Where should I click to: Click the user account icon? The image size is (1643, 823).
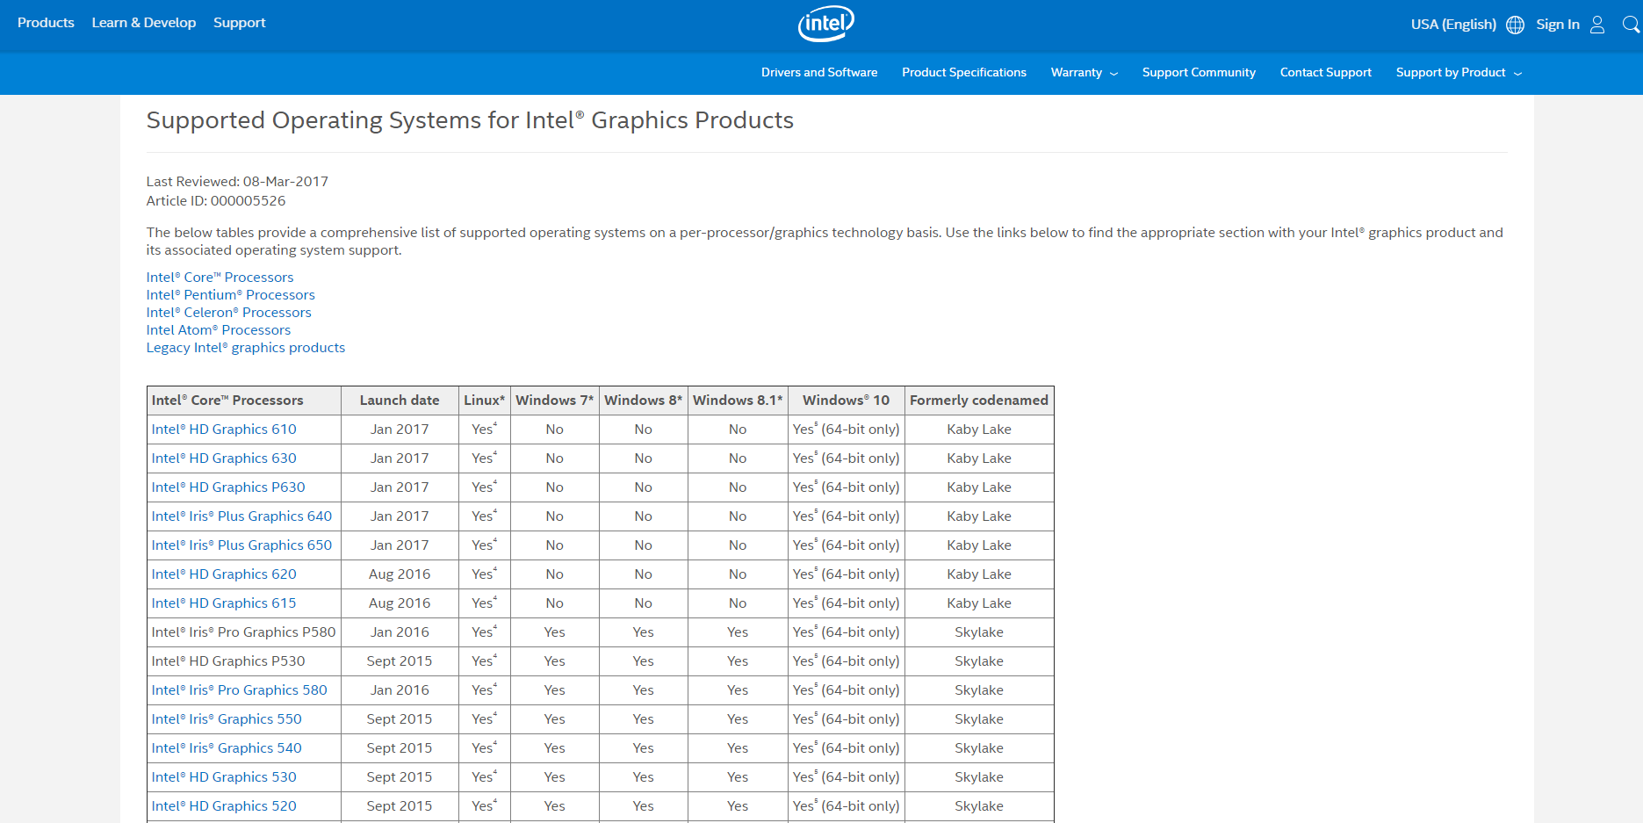[x=1597, y=25]
